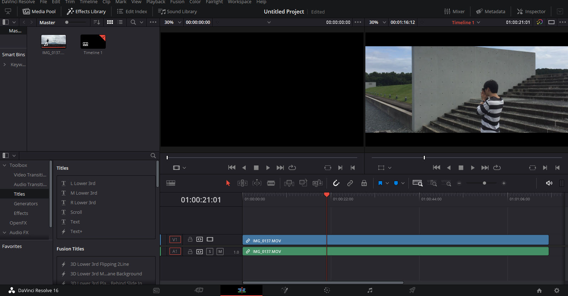Open media pool sort order dropdown

tap(97, 22)
